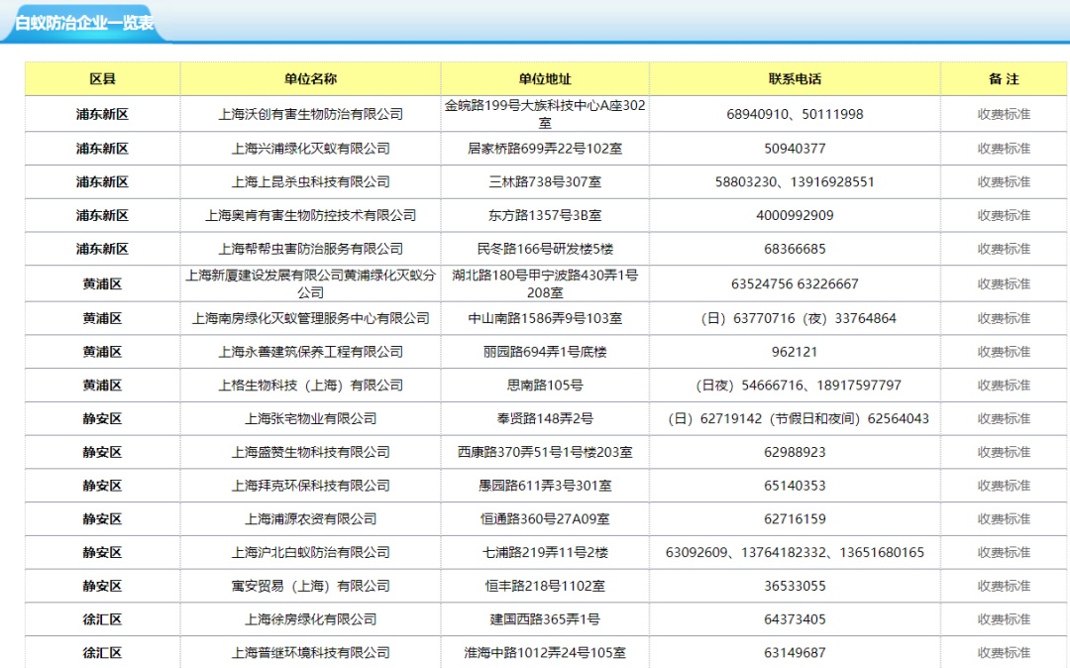The height and width of the screenshot is (668, 1070).
Task: Select phone number 63149687
Action: point(795,652)
